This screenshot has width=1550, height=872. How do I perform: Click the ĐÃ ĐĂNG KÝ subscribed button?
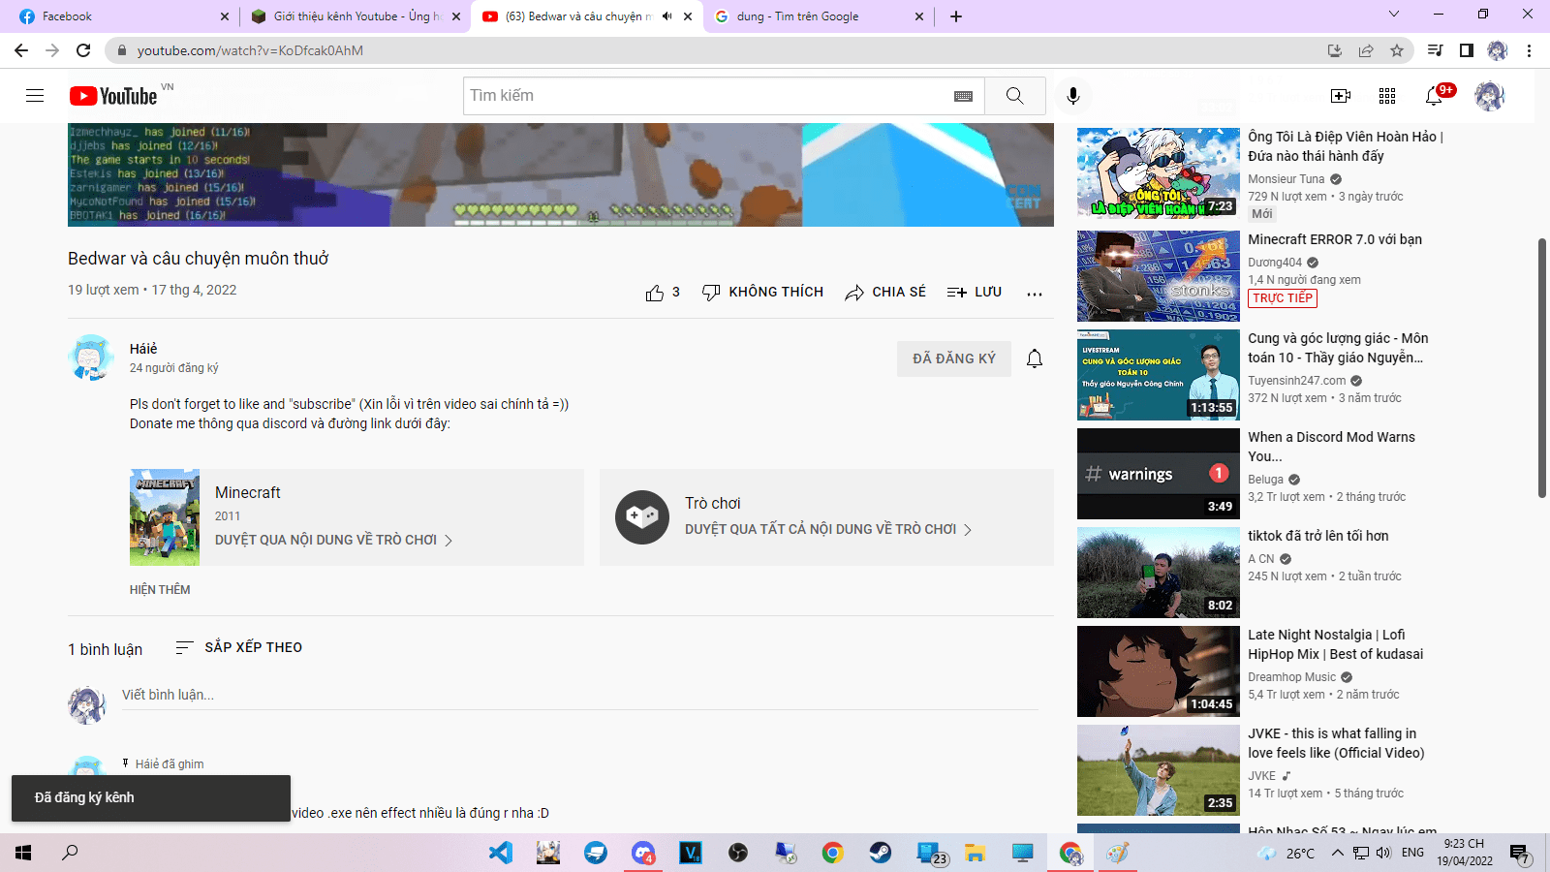tap(954, 358)
